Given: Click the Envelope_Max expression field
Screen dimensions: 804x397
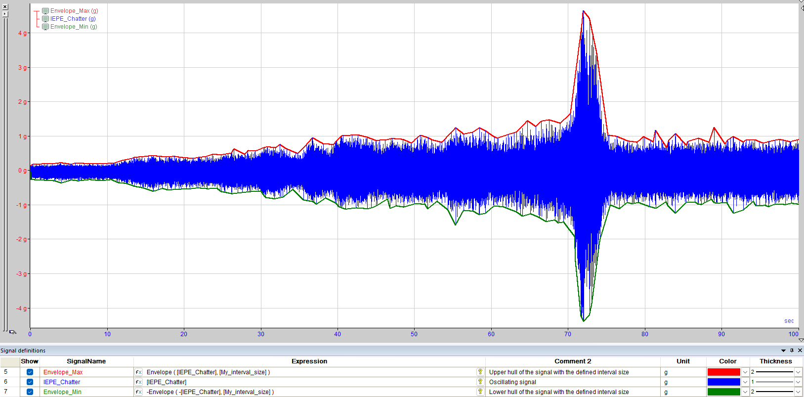Looking at the screenshot, I should tap(309, 372).
